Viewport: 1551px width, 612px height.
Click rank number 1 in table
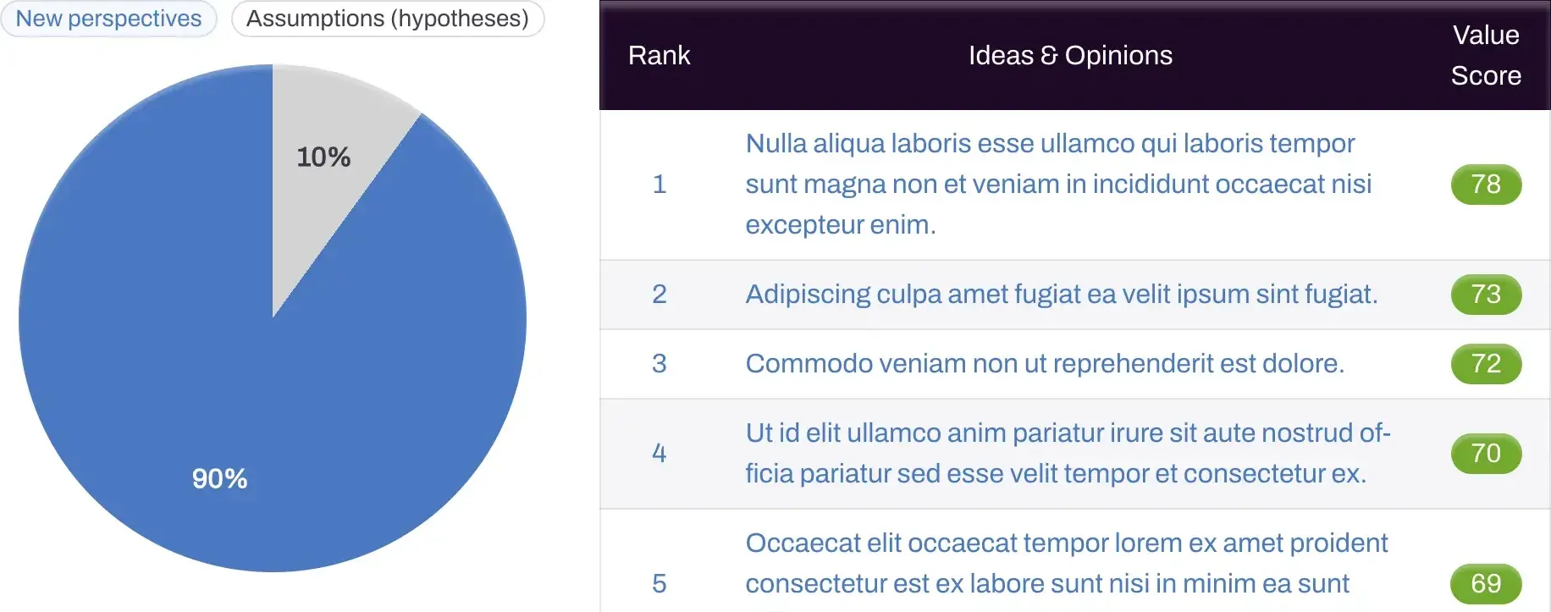(x=660, y=185)
